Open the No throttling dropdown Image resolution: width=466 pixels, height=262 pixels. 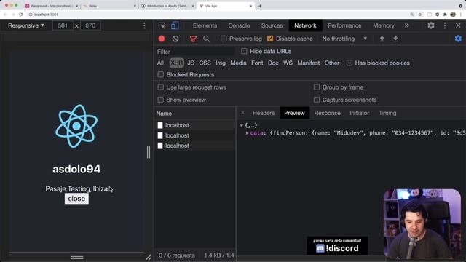click(344, 39)
